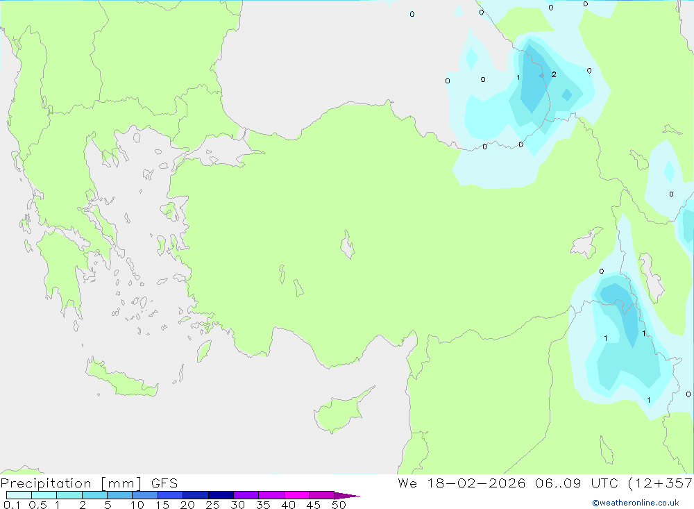Click the '50' label under the color scale
The width and height of the screenshot is (694, 509).
pos(338,505)
